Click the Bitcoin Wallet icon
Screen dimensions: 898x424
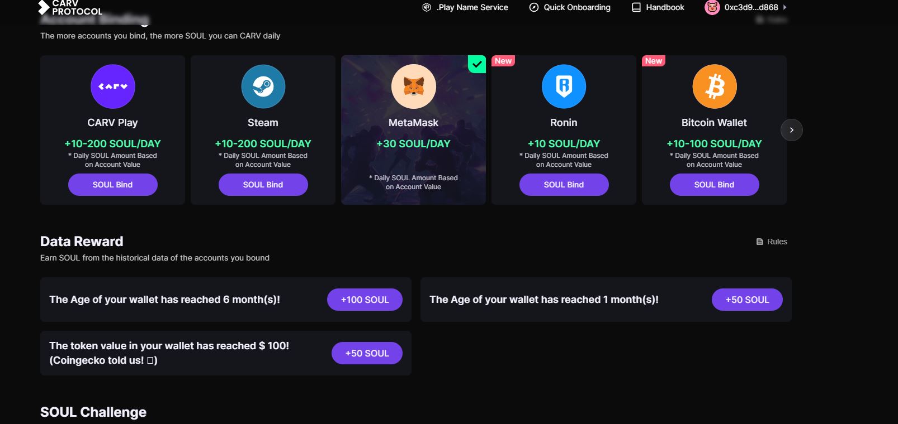(714, 86)
